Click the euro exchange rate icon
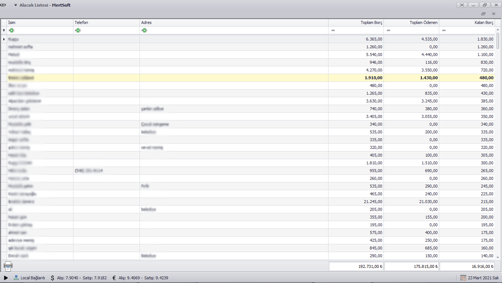Image resolution: width=502 pixels, height=283 pixels. coord(114,277)
